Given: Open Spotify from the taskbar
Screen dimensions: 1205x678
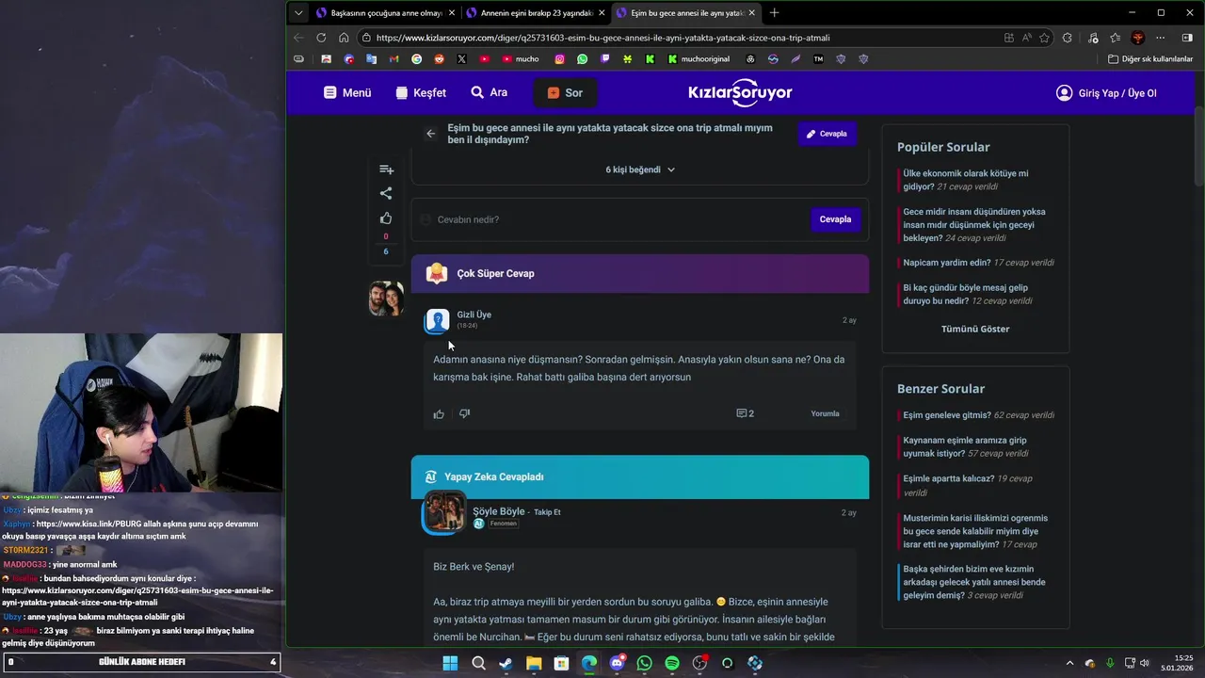Looking at the screenshot, I should [672, 663].
